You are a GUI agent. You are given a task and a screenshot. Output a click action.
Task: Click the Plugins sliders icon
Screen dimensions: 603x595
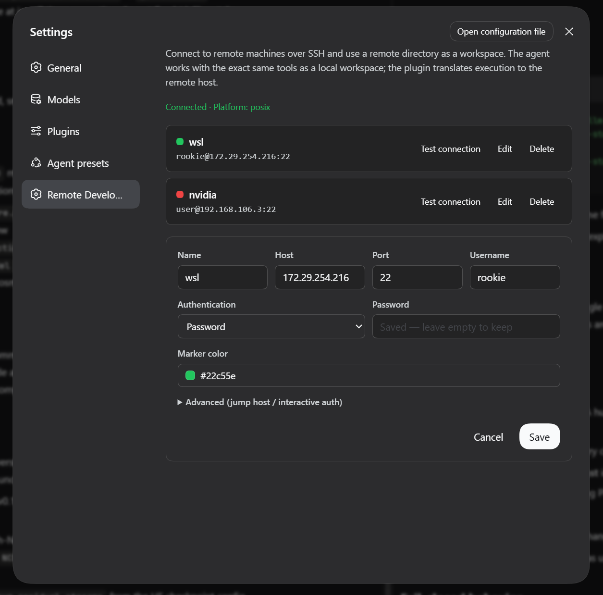36,131
